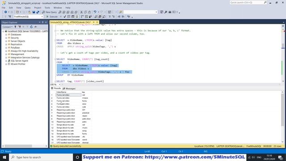Screen dimensions: 286x161
Task: Toggle Results to Grid icon
Action: click(100, 17)
